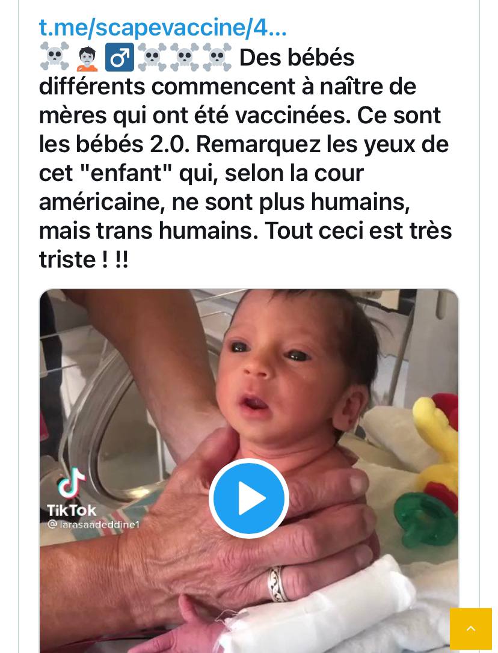Select the @larasaadeddine1 username watermark

pyautogui.click(x=93, y=525)
